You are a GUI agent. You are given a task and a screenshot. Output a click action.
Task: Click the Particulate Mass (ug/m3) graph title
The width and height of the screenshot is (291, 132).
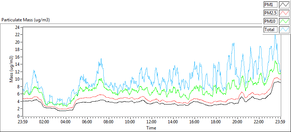(x=25, y=20)
